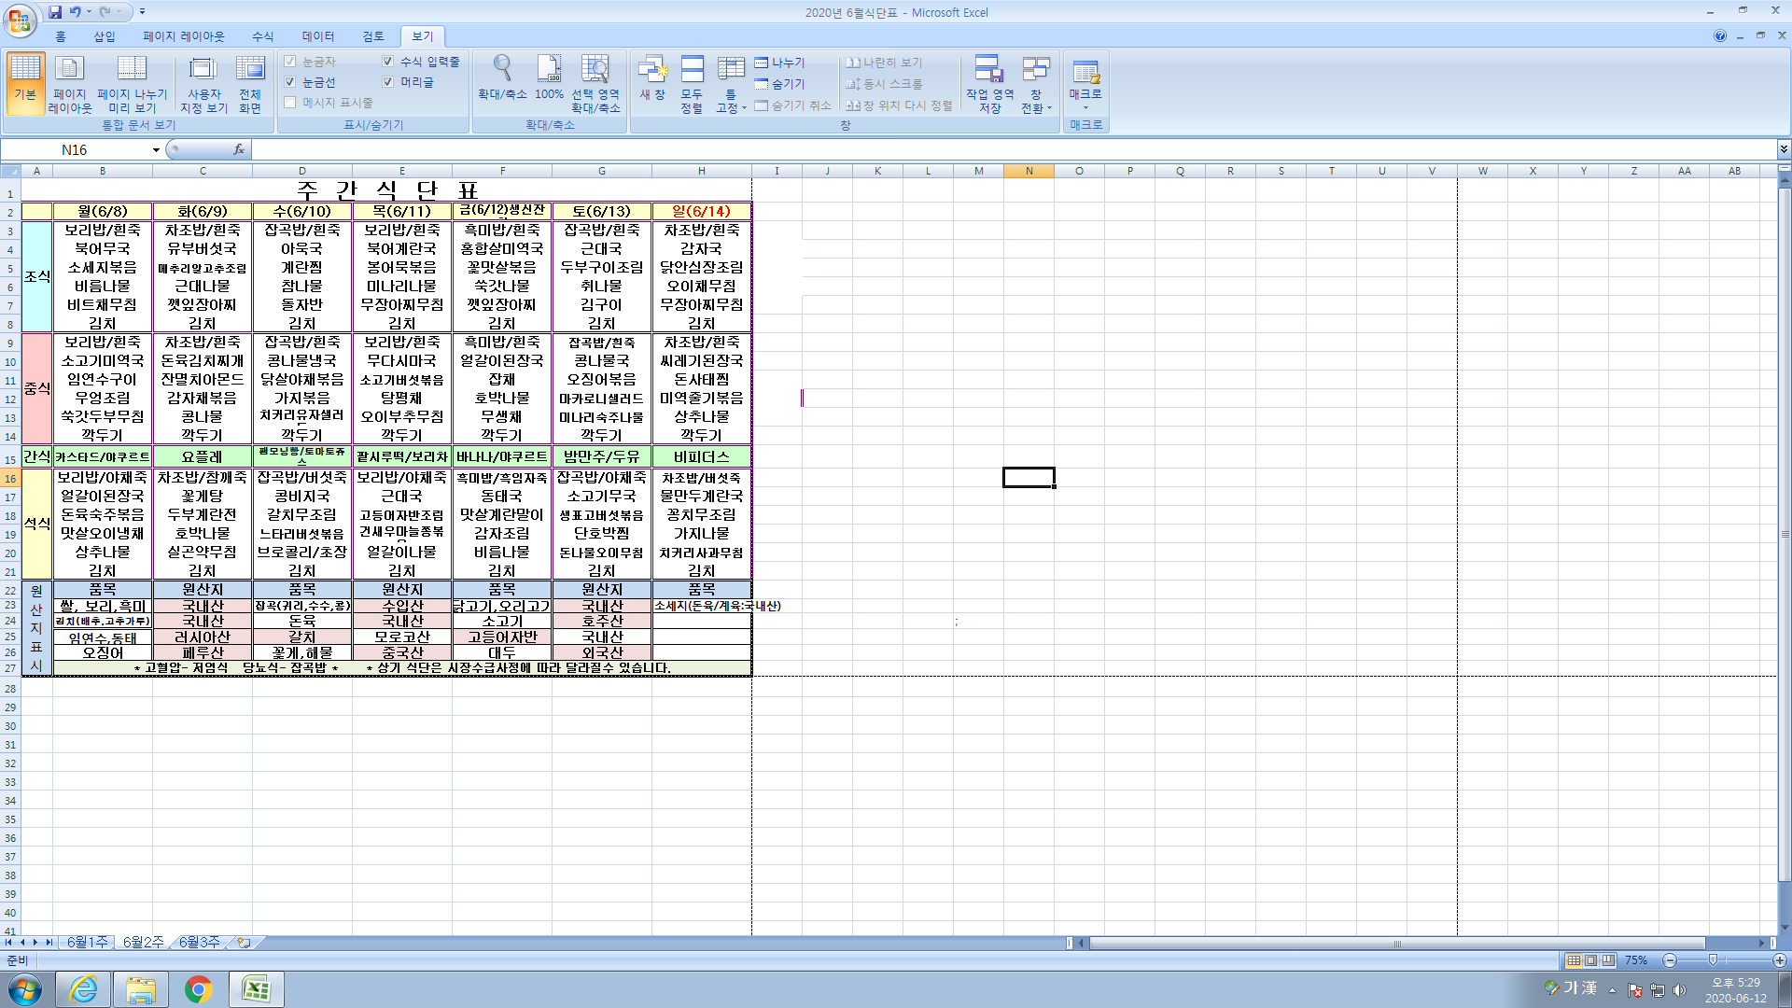Click the zoom slider handle
This screenshot has height=1008, width=1792.
pos(1713,960)
